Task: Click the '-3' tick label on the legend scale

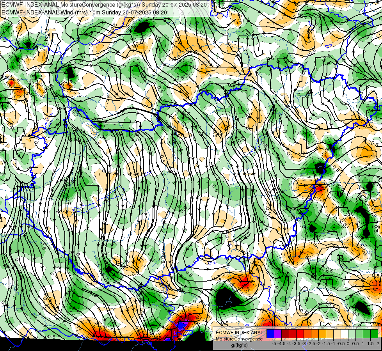Action: point(304,344)
